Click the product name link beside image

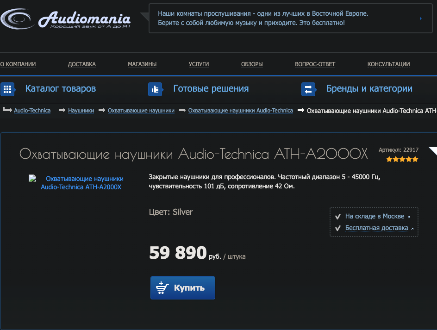(81, 183)
